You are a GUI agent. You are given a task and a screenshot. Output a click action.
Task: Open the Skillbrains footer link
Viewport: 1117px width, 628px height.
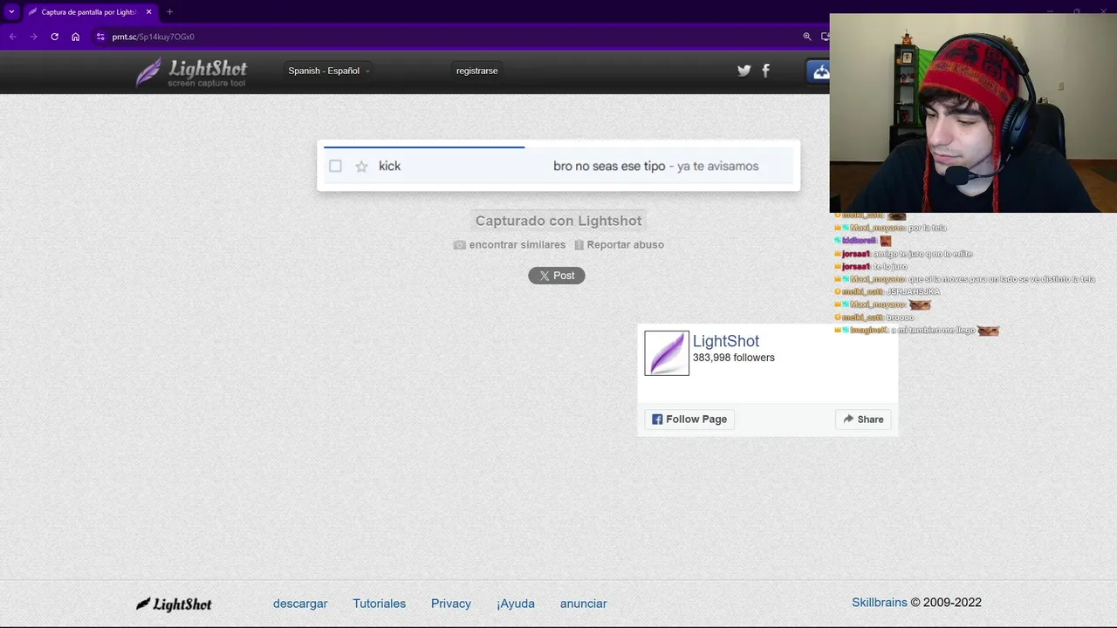[x=880, y=602]
